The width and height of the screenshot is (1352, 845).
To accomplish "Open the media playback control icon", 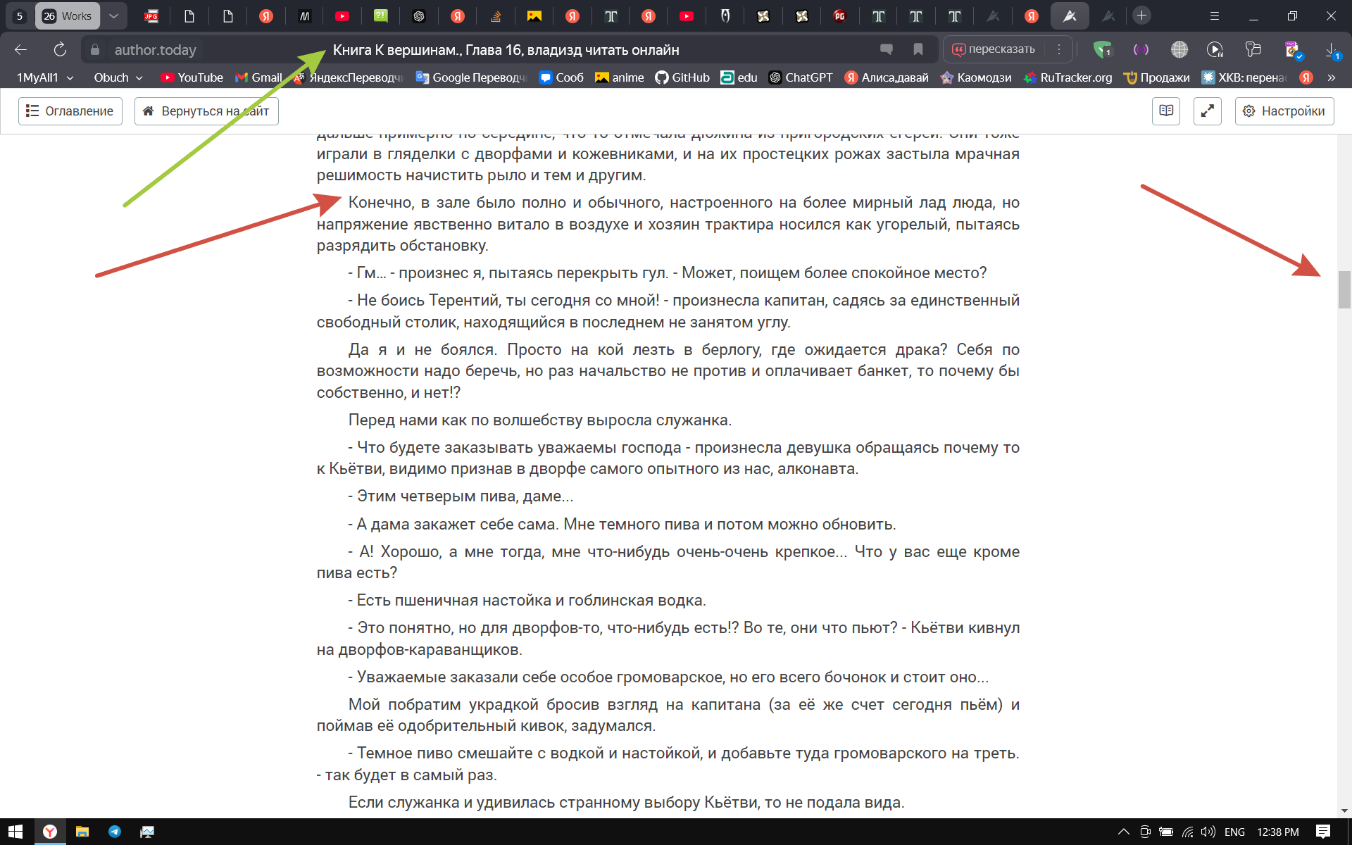I will click(x=1215, y=49).
